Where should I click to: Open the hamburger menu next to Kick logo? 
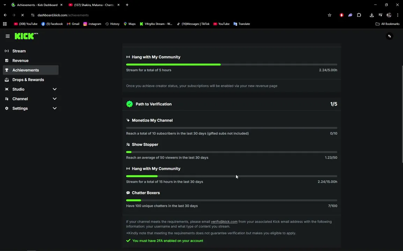(x=7, y=36)
